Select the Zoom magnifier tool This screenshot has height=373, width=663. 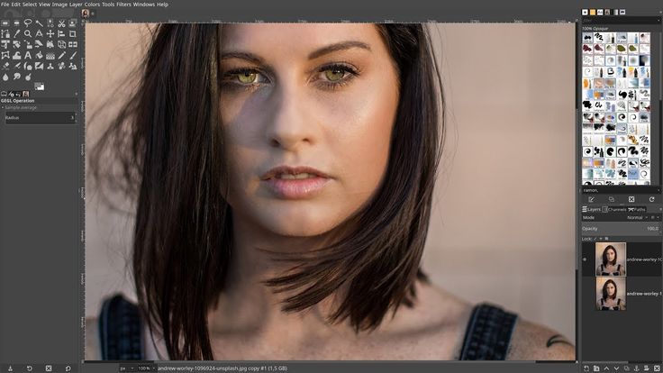click(x=28, y=34)
